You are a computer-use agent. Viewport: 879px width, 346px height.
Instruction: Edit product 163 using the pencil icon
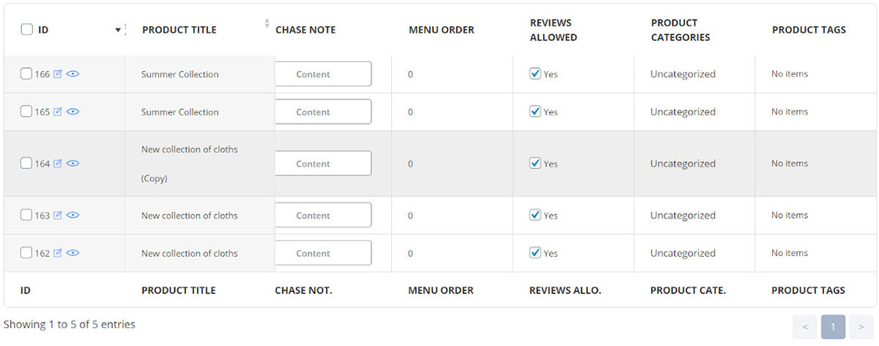point(58,216)
